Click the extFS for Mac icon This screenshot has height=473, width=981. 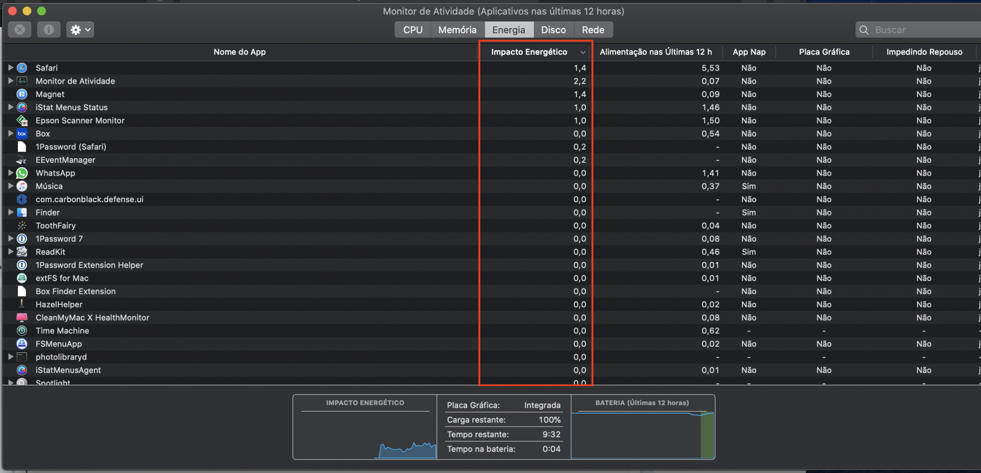tap(22, 278)
